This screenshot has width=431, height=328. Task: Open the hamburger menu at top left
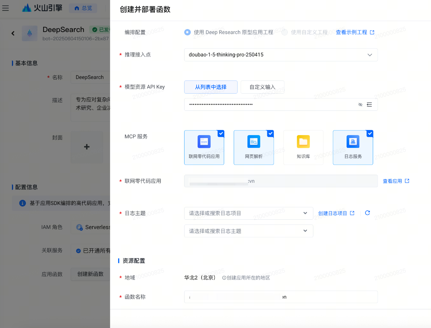point(5,8)
